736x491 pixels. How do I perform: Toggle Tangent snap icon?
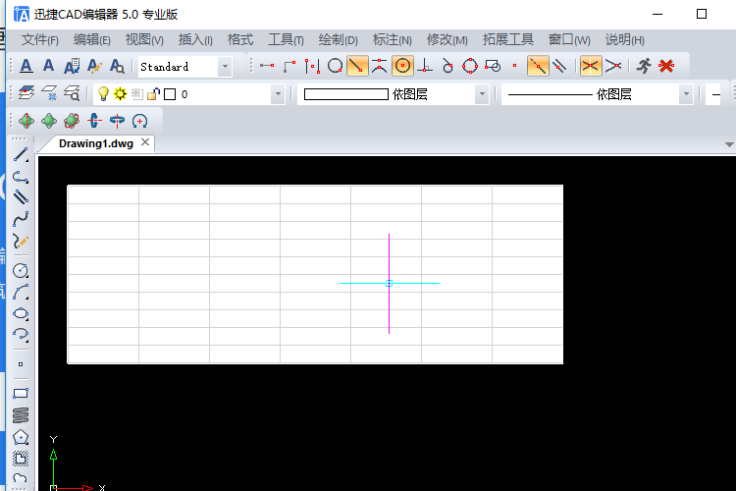click(x=447, y=66)
